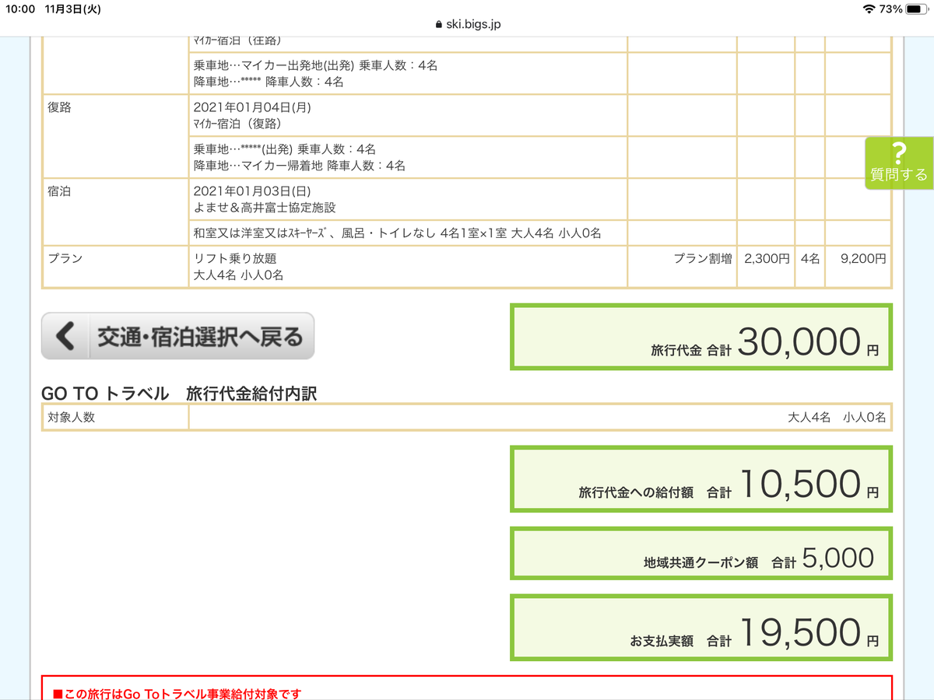Select the プラン row label
934x700 pixels.
(x=65, y=258)
